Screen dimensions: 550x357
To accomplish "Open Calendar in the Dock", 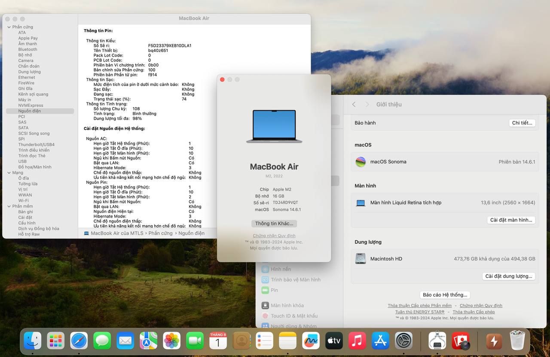I will click(x=218, y=341).
